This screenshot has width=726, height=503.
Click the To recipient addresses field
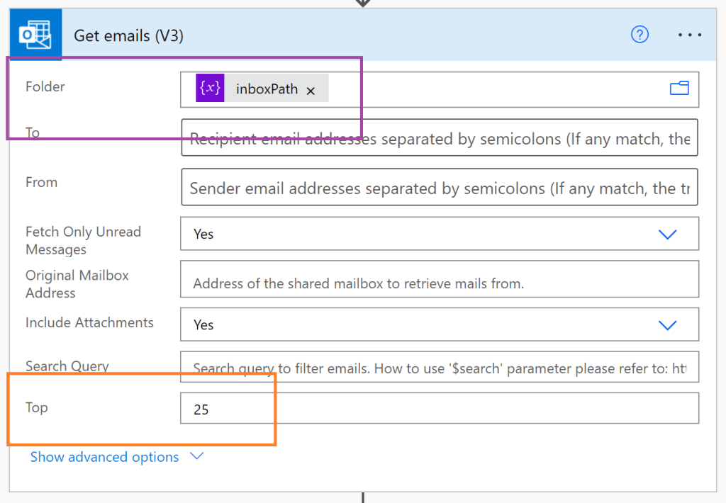click(440, 139)
